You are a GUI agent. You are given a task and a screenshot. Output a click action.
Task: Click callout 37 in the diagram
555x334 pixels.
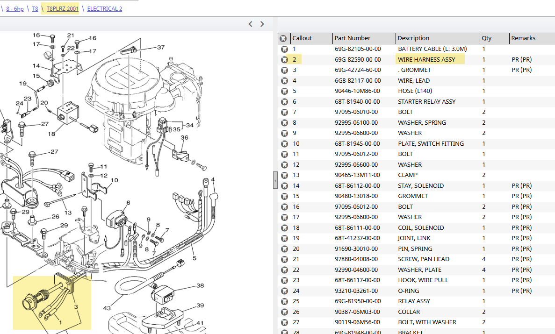coord(161,47)
